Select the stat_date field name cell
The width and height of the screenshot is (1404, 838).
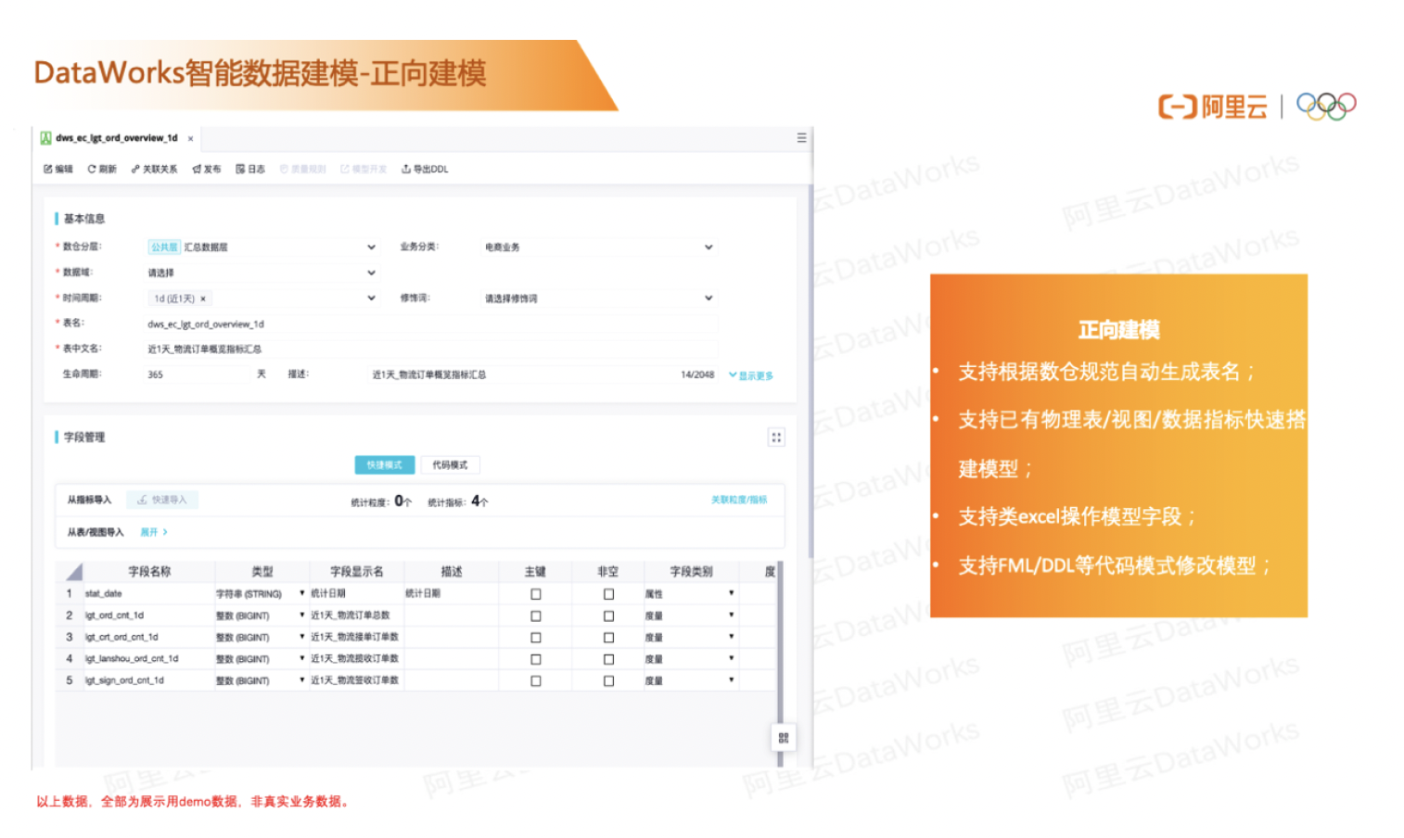[148, 593]
